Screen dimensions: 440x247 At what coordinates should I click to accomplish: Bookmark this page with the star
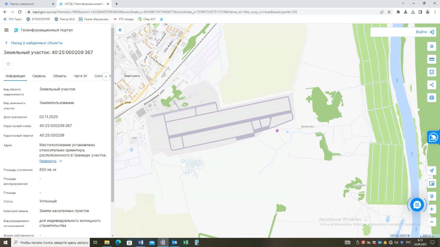389,12
